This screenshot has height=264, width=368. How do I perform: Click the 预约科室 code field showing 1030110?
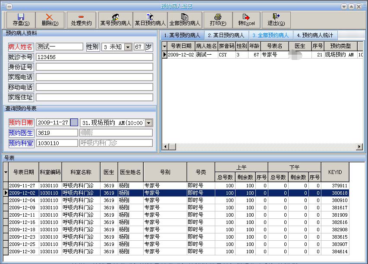click(x=57, y=143)
